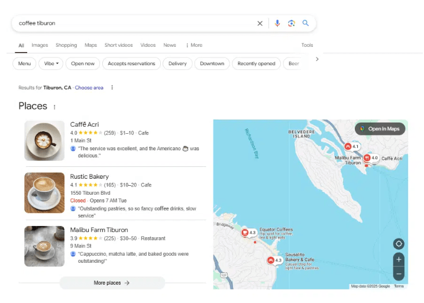Clear the search box with the X icon

tap(260, 23)
